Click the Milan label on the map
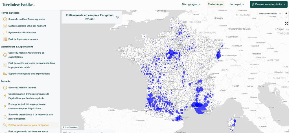Viewport: 289px width, 133px height. click(236, 86)
